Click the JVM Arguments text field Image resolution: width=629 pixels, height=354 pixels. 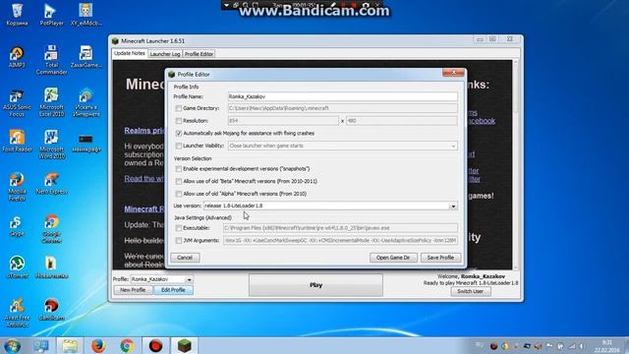tap(340, 240)
